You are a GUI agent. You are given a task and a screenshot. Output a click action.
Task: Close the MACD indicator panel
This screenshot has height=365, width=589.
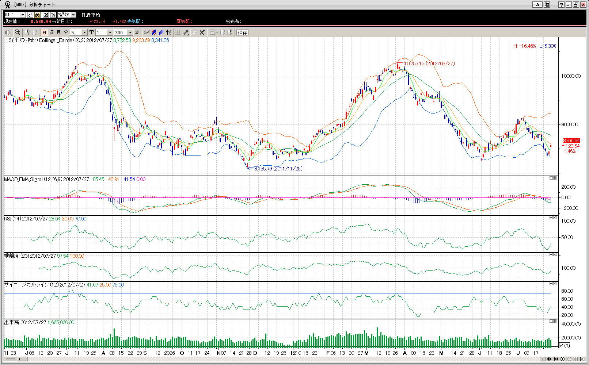click(x=555, y=178)
